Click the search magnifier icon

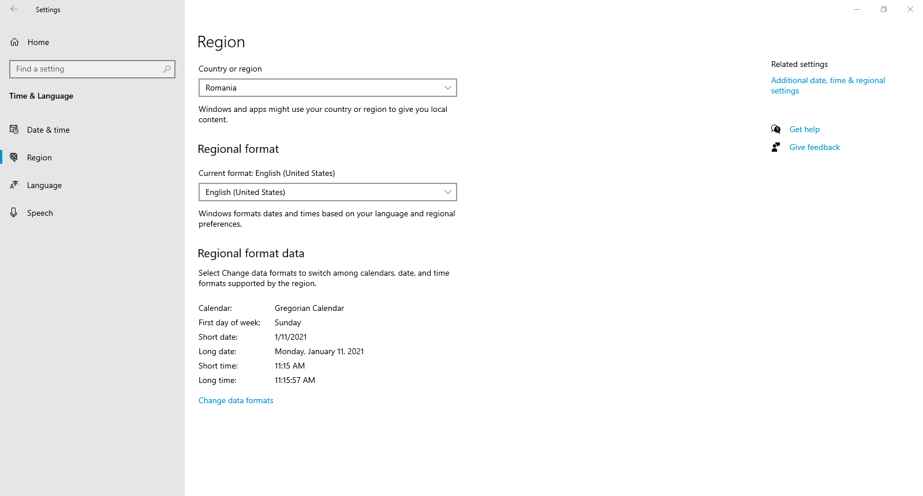[x=167, y=69]
